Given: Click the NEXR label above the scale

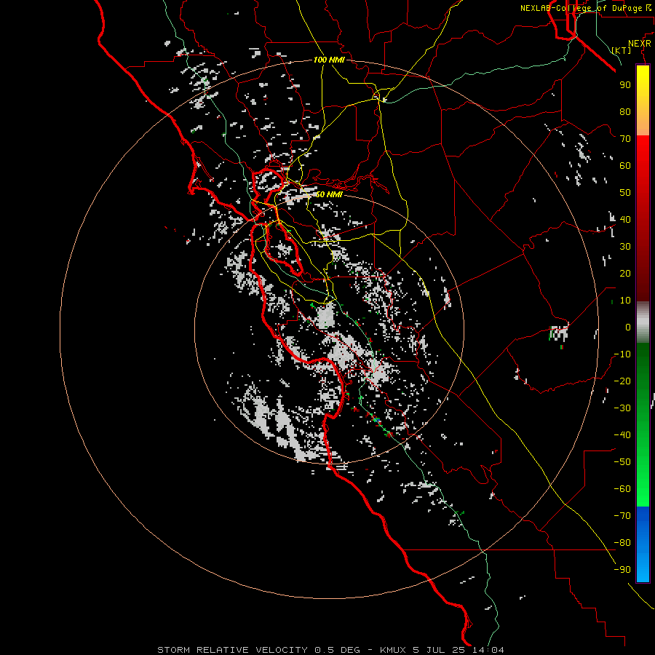Looking at the screenshot, I should (640, 44).
